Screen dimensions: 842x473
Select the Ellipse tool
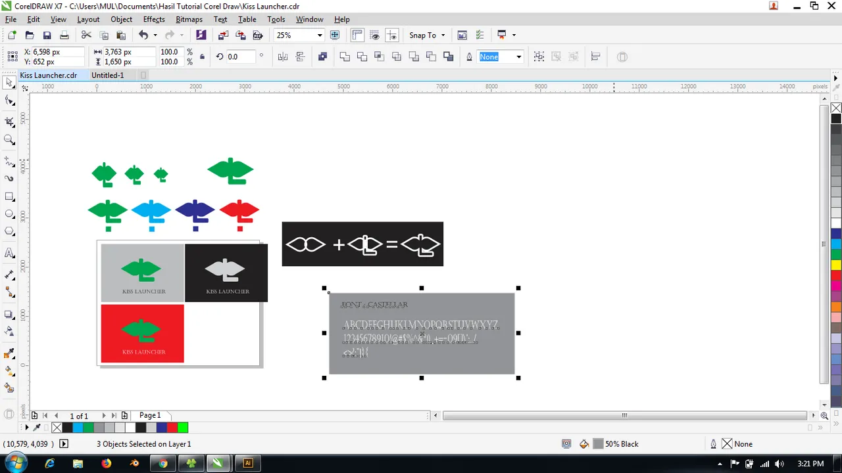click(9, 214)
